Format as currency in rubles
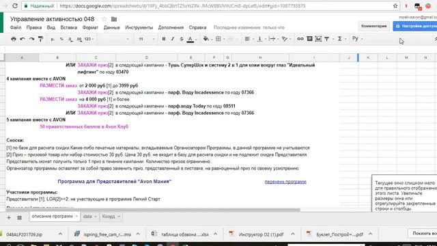The width and height of the screenshot is (437, 246). pyautogui.click(x=53, y=40)
